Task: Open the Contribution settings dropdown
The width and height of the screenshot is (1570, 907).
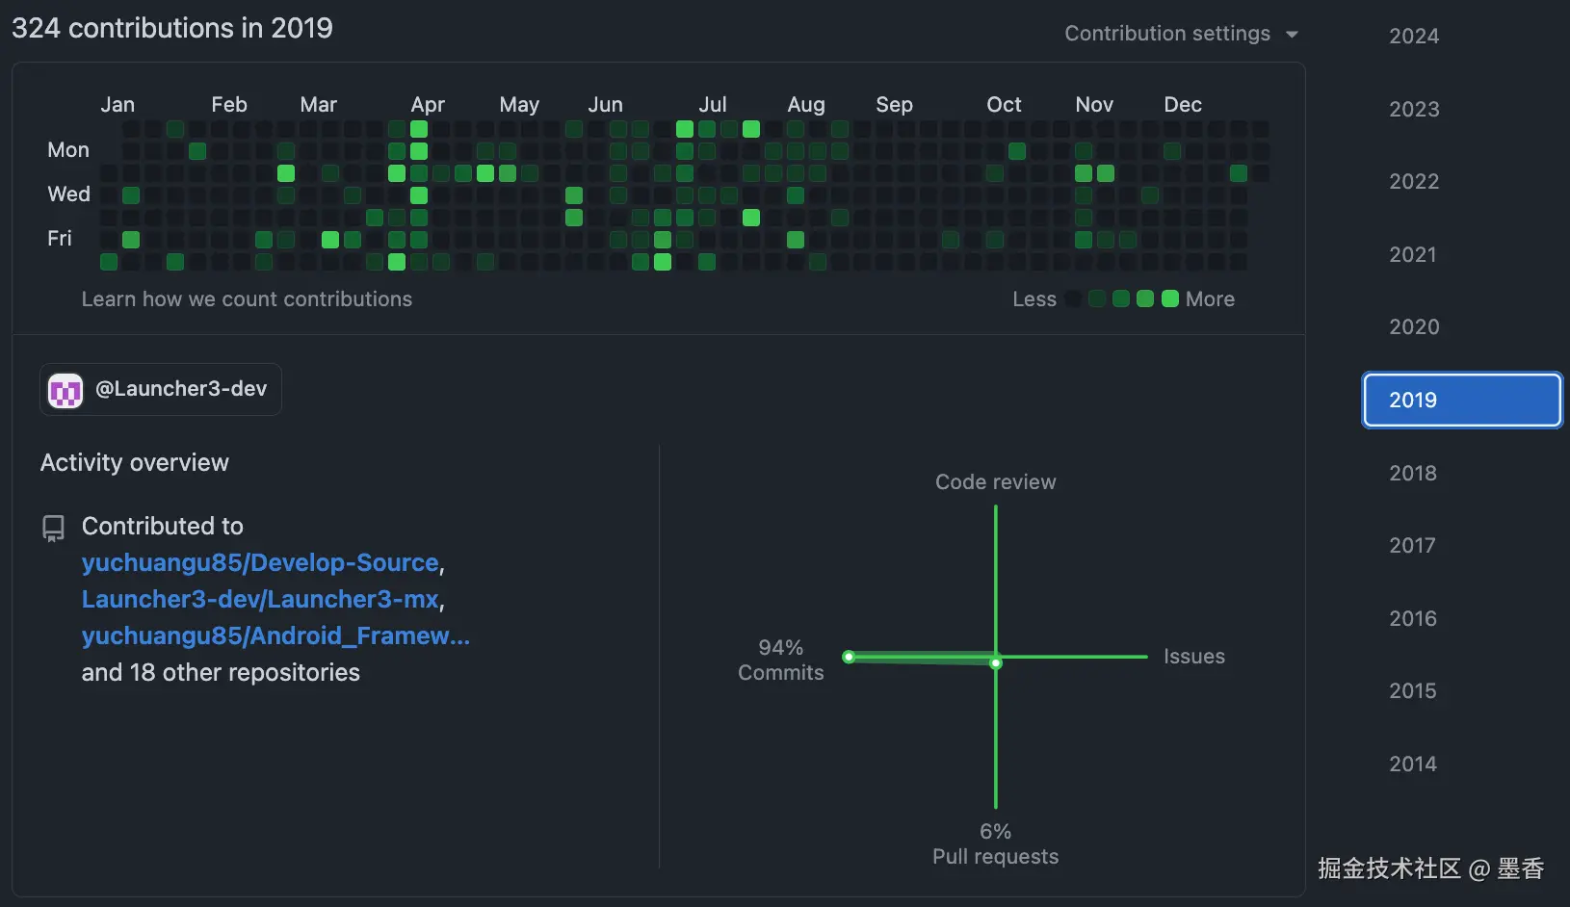Action: click(1181, 33)
